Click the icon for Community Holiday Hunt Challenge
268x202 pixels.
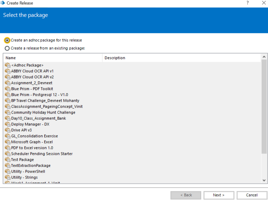8,112
